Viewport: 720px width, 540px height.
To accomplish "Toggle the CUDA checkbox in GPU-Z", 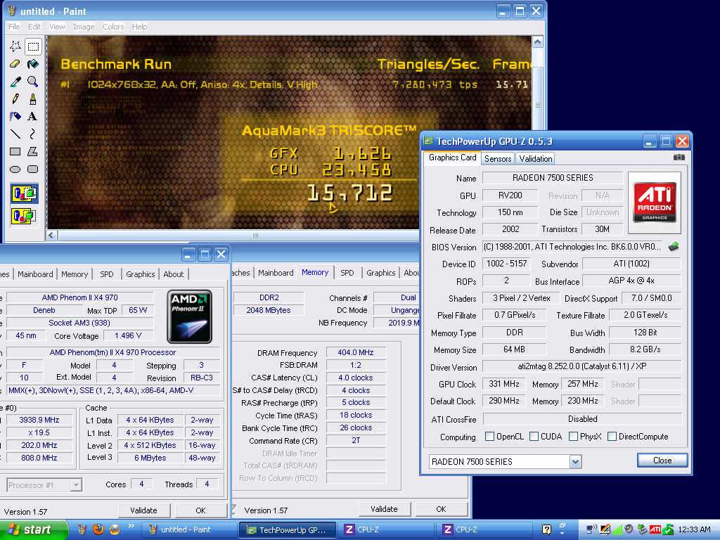I will [x=534, y=436].
